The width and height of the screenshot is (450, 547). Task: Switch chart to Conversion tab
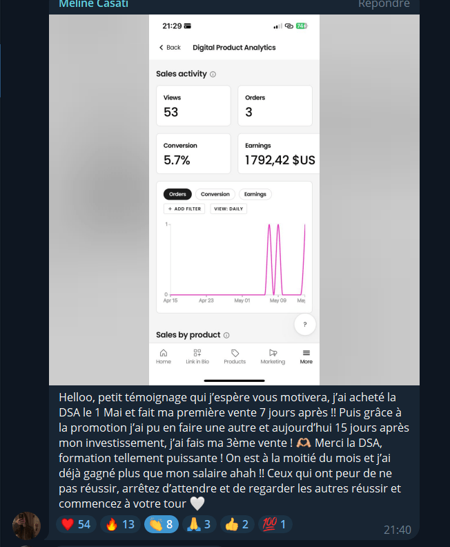tap(215, 194)
